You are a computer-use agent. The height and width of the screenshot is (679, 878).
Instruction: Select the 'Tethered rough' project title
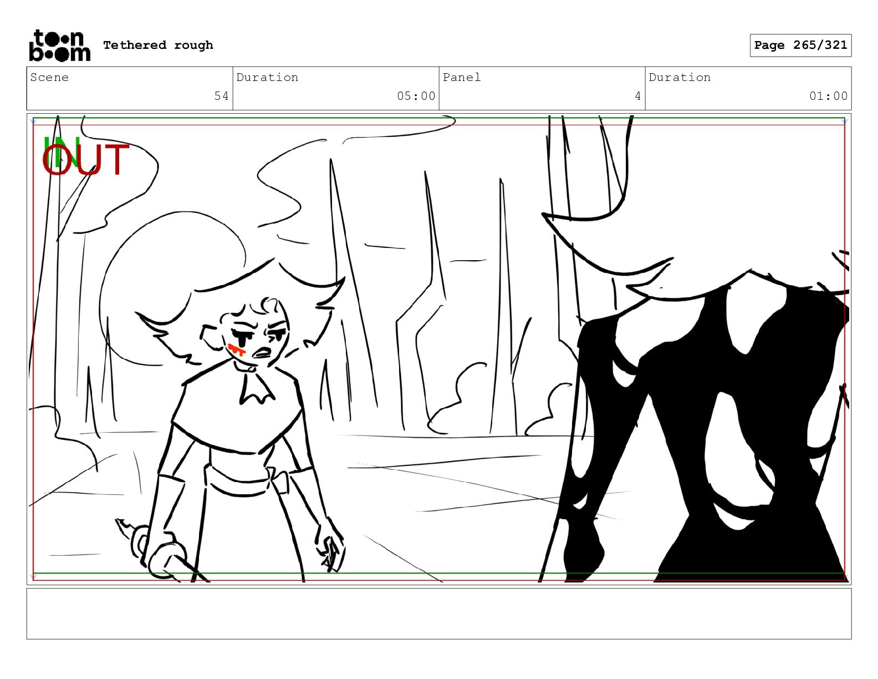[158, 45]
